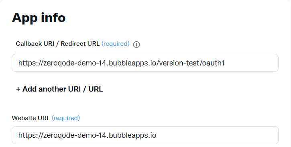The image size is (291, 147).
Task: Focus the Callback URI / Redirect URL field
Action: pyautogui.click(x=145, y=63)
